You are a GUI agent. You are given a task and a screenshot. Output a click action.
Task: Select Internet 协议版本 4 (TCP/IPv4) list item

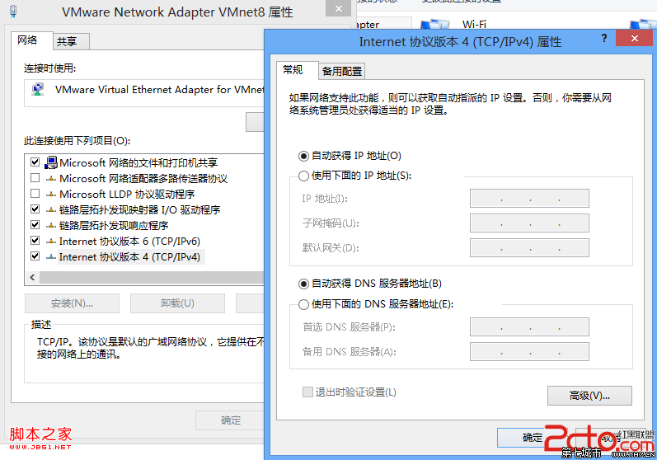(x=129, y=256)
